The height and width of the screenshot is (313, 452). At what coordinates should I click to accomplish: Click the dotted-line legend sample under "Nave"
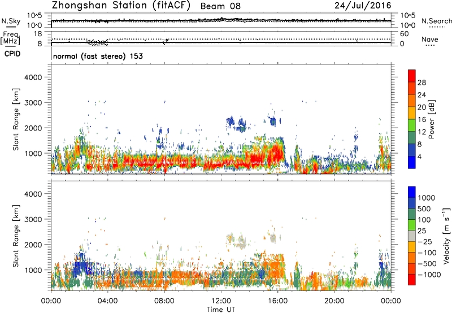pyautogui.click(x=430, y=46)
